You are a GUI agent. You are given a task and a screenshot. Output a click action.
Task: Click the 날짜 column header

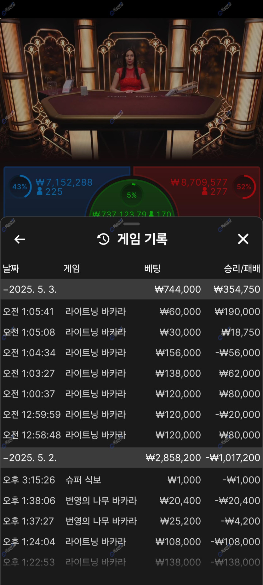[11, 269]
